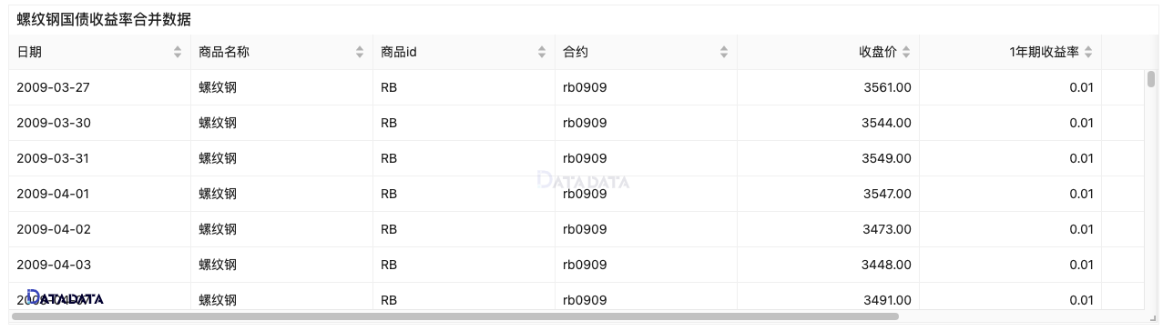Click the 商品id column sort arrows
The height and width of the screenshot is (331, 1163).
pyautogui.click(x=542, y=53)
